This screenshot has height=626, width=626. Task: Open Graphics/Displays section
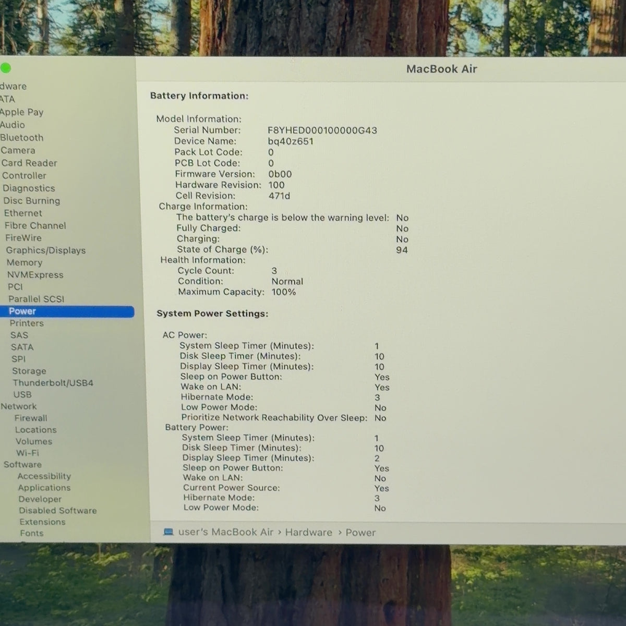[46, 250]
